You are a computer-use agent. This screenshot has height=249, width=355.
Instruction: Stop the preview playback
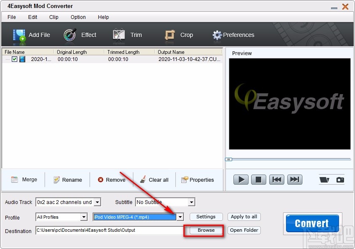pos(258,179)
